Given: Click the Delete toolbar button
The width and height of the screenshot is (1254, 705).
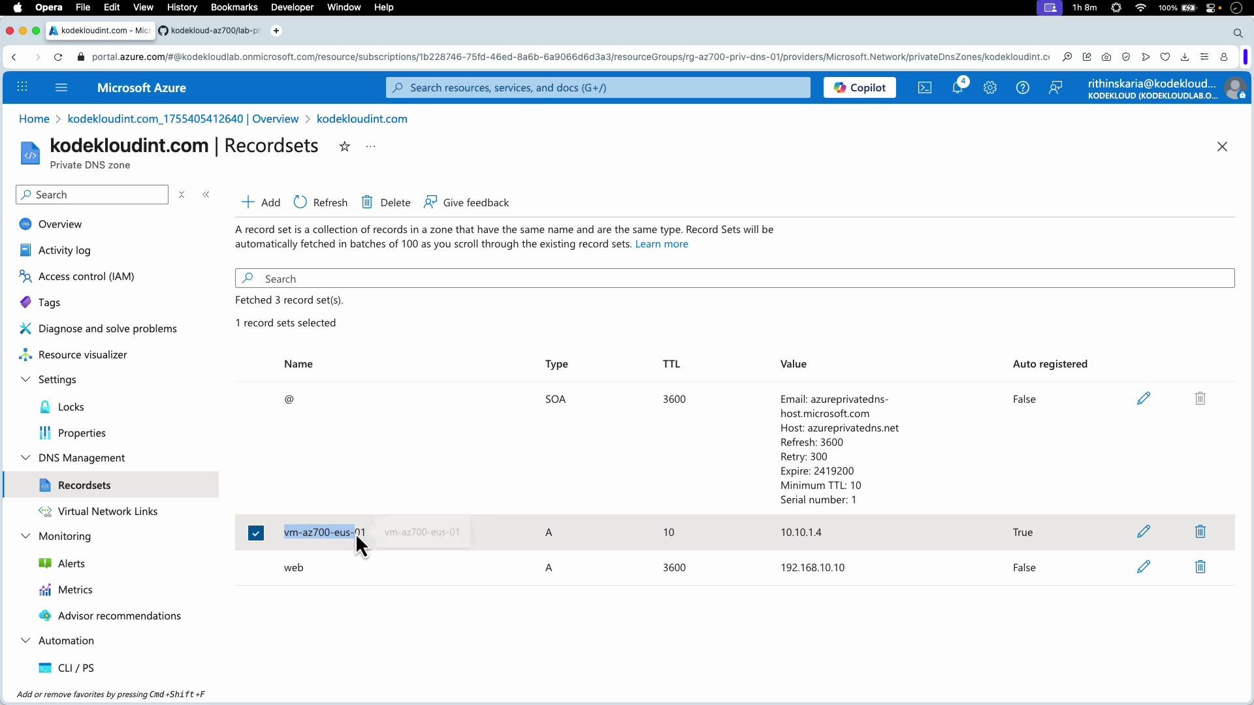Looking at the screenshot, I should (x=386, y=202).
